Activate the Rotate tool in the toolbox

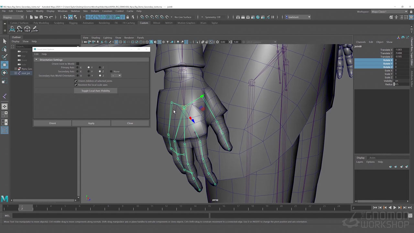coord(5,73)
